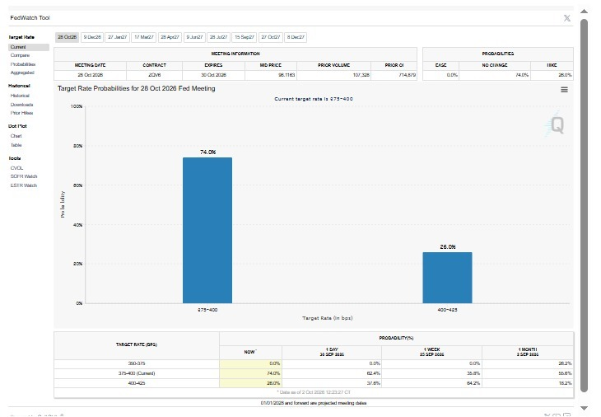Image resolution: width=601 pixels, height=417 pixels.
Task: Click the '1 DAY' column header
Action: (x=332, y=352)
